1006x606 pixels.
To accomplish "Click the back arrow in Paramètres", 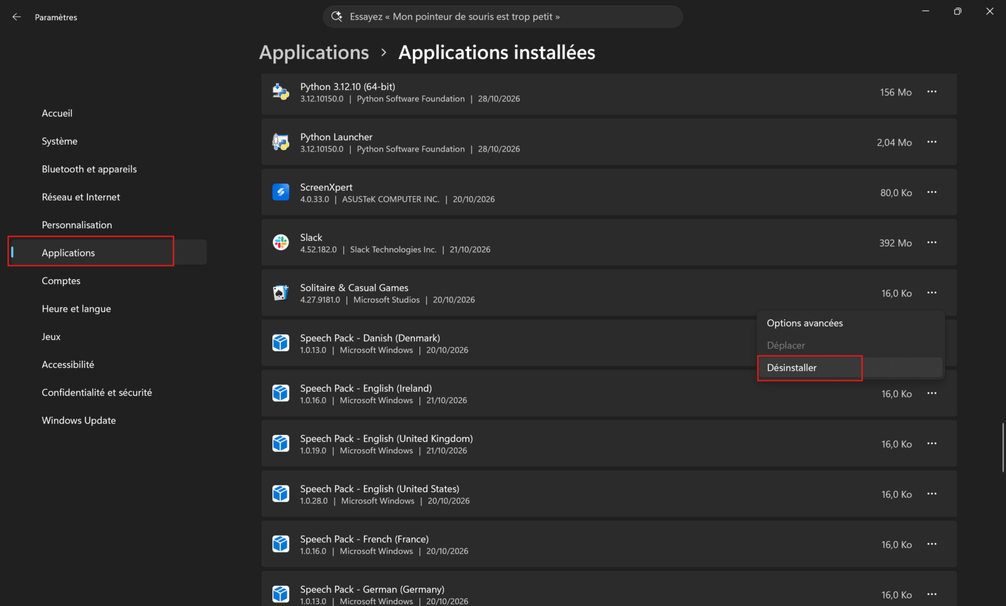I will [x=16, y=17].
